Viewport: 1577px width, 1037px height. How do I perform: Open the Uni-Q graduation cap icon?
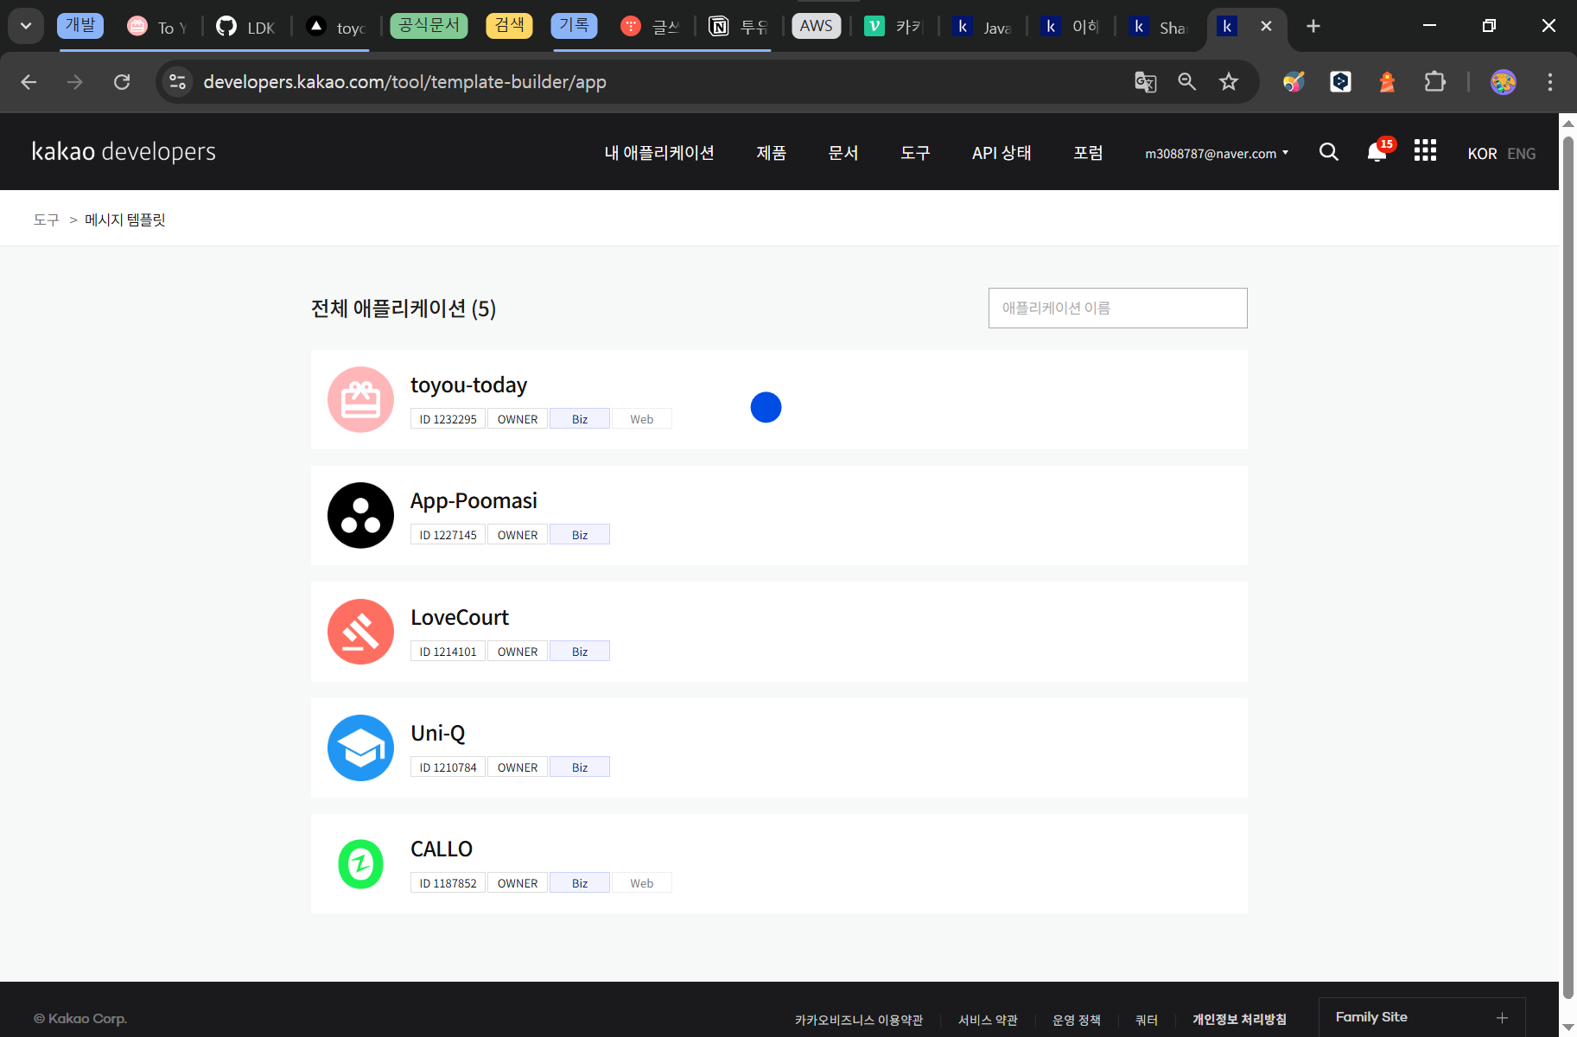[x=360, y=748]
